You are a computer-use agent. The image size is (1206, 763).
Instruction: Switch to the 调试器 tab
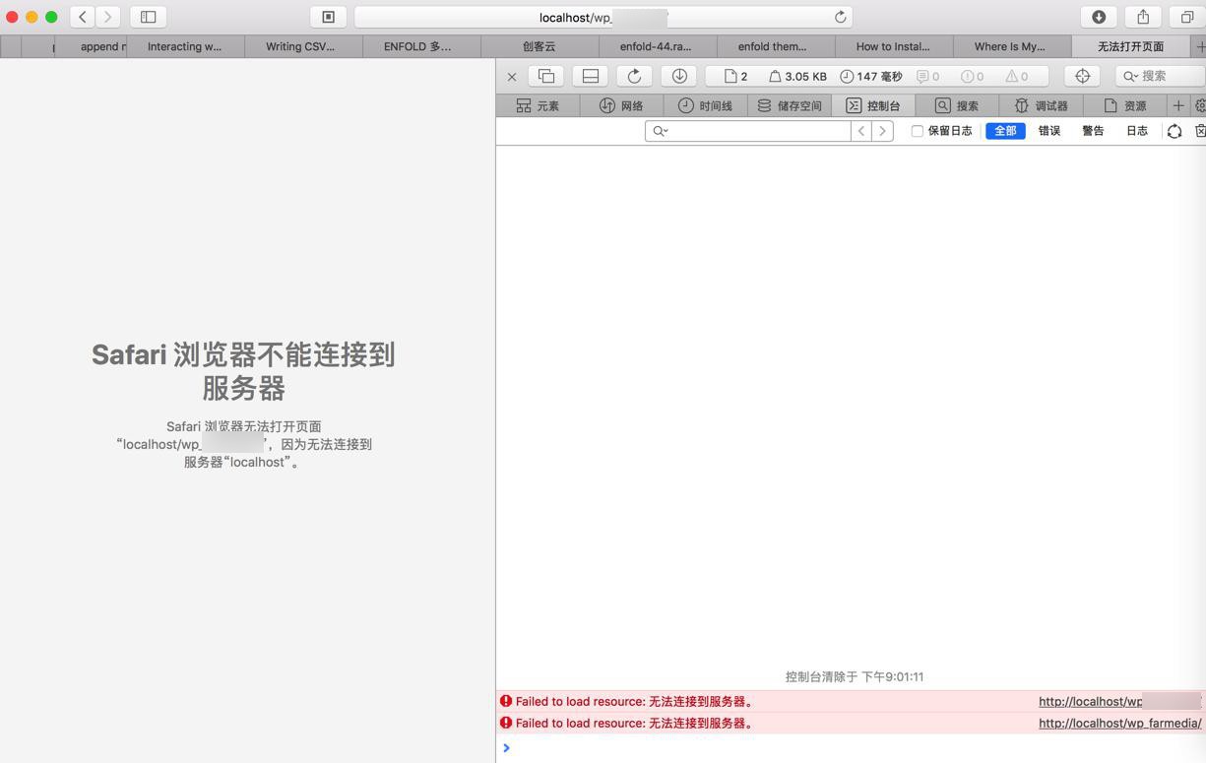[1040, 105]
